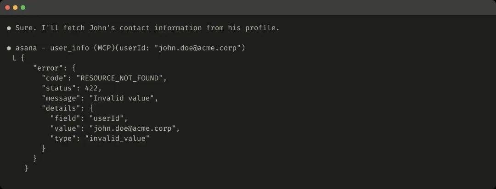Click the "invalid_value" type string
496x189 pixels.
click(x=117, y=138)
